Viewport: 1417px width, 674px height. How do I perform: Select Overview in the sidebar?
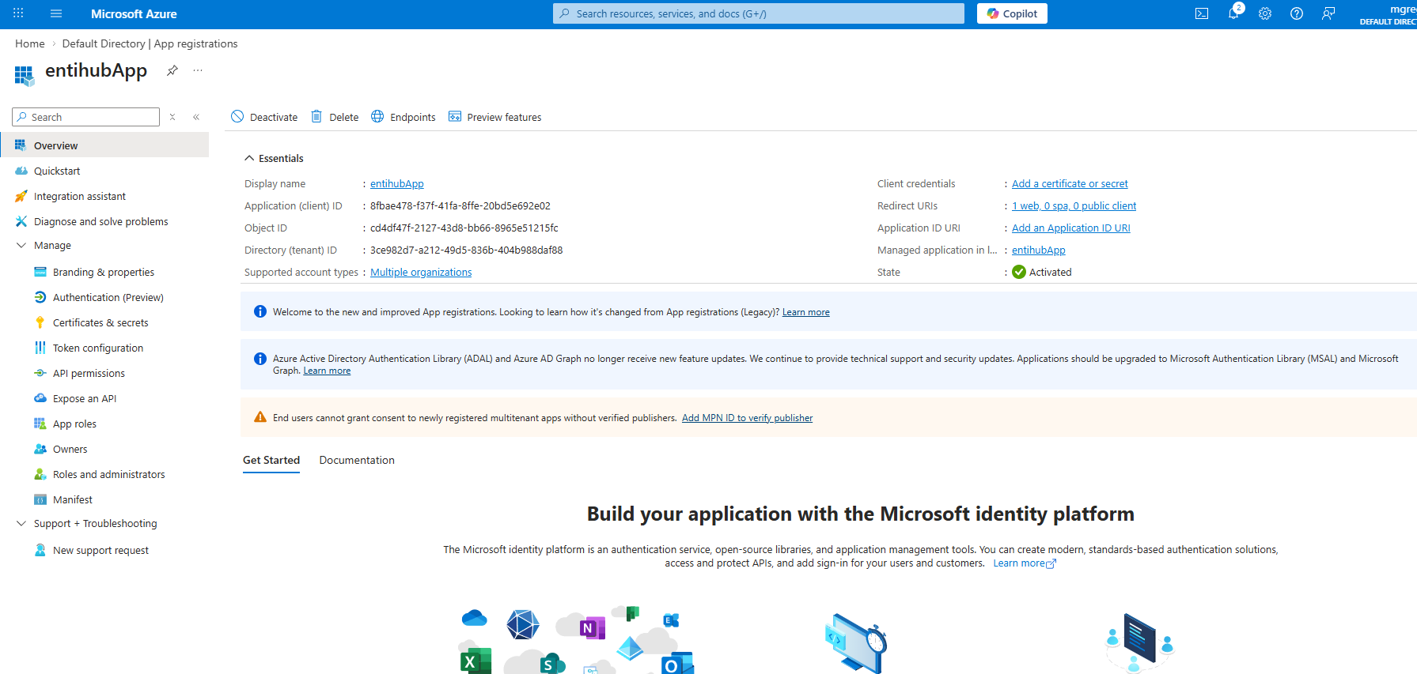coord(104,145)
